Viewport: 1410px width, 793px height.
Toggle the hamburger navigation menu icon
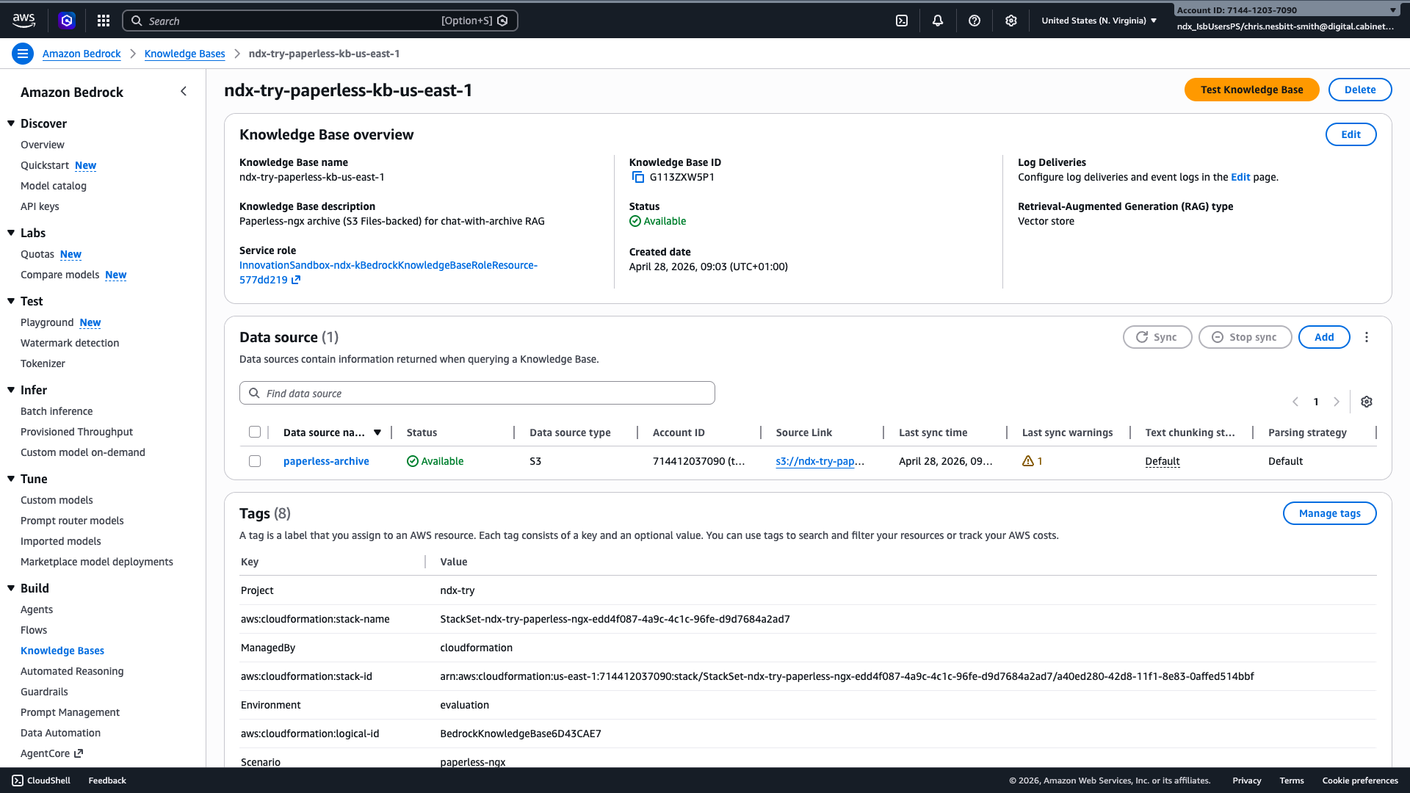(x=23, y=54)
